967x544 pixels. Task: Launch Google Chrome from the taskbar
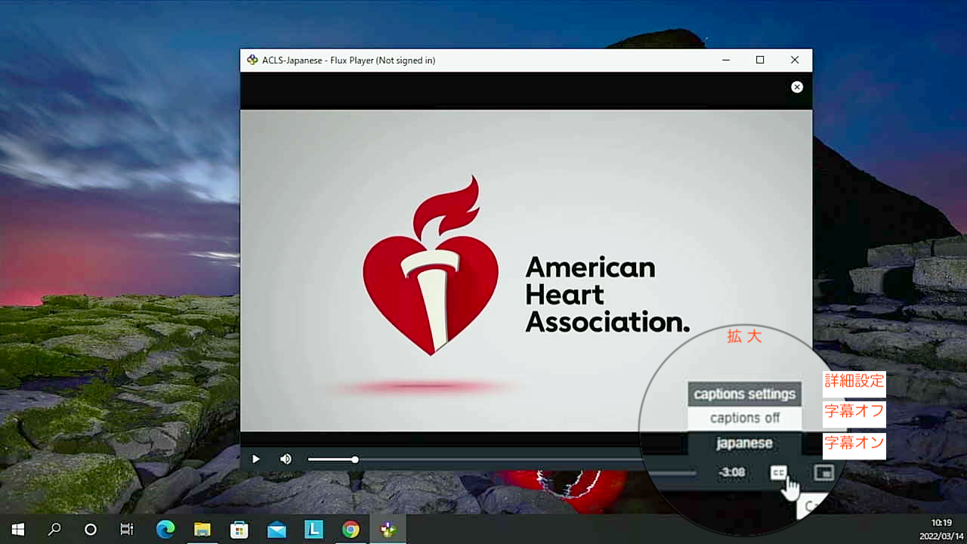[351, 530]
